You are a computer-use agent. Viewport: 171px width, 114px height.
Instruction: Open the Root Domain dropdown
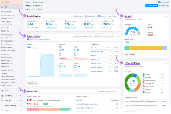pos(80,16)
